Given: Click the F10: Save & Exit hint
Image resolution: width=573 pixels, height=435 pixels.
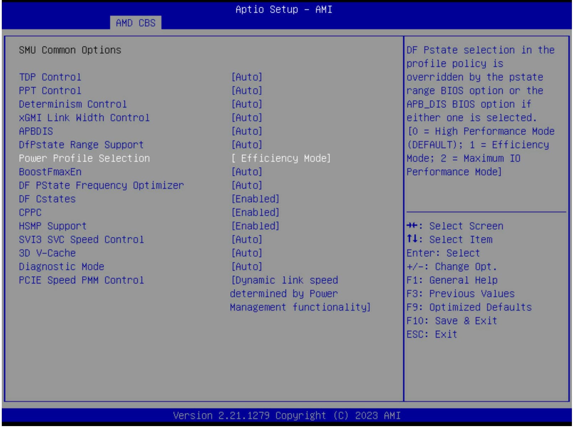Looking at the screenshot, I should (451, 321).
